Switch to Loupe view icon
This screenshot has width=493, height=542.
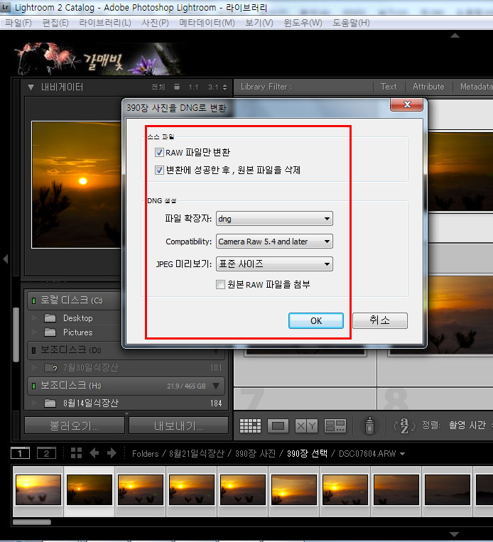[x=278, y=426]
